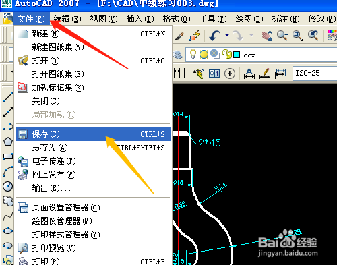The image size is (337, 265).
Task: Select the Polygon draw tool
Action: (8, 142)
